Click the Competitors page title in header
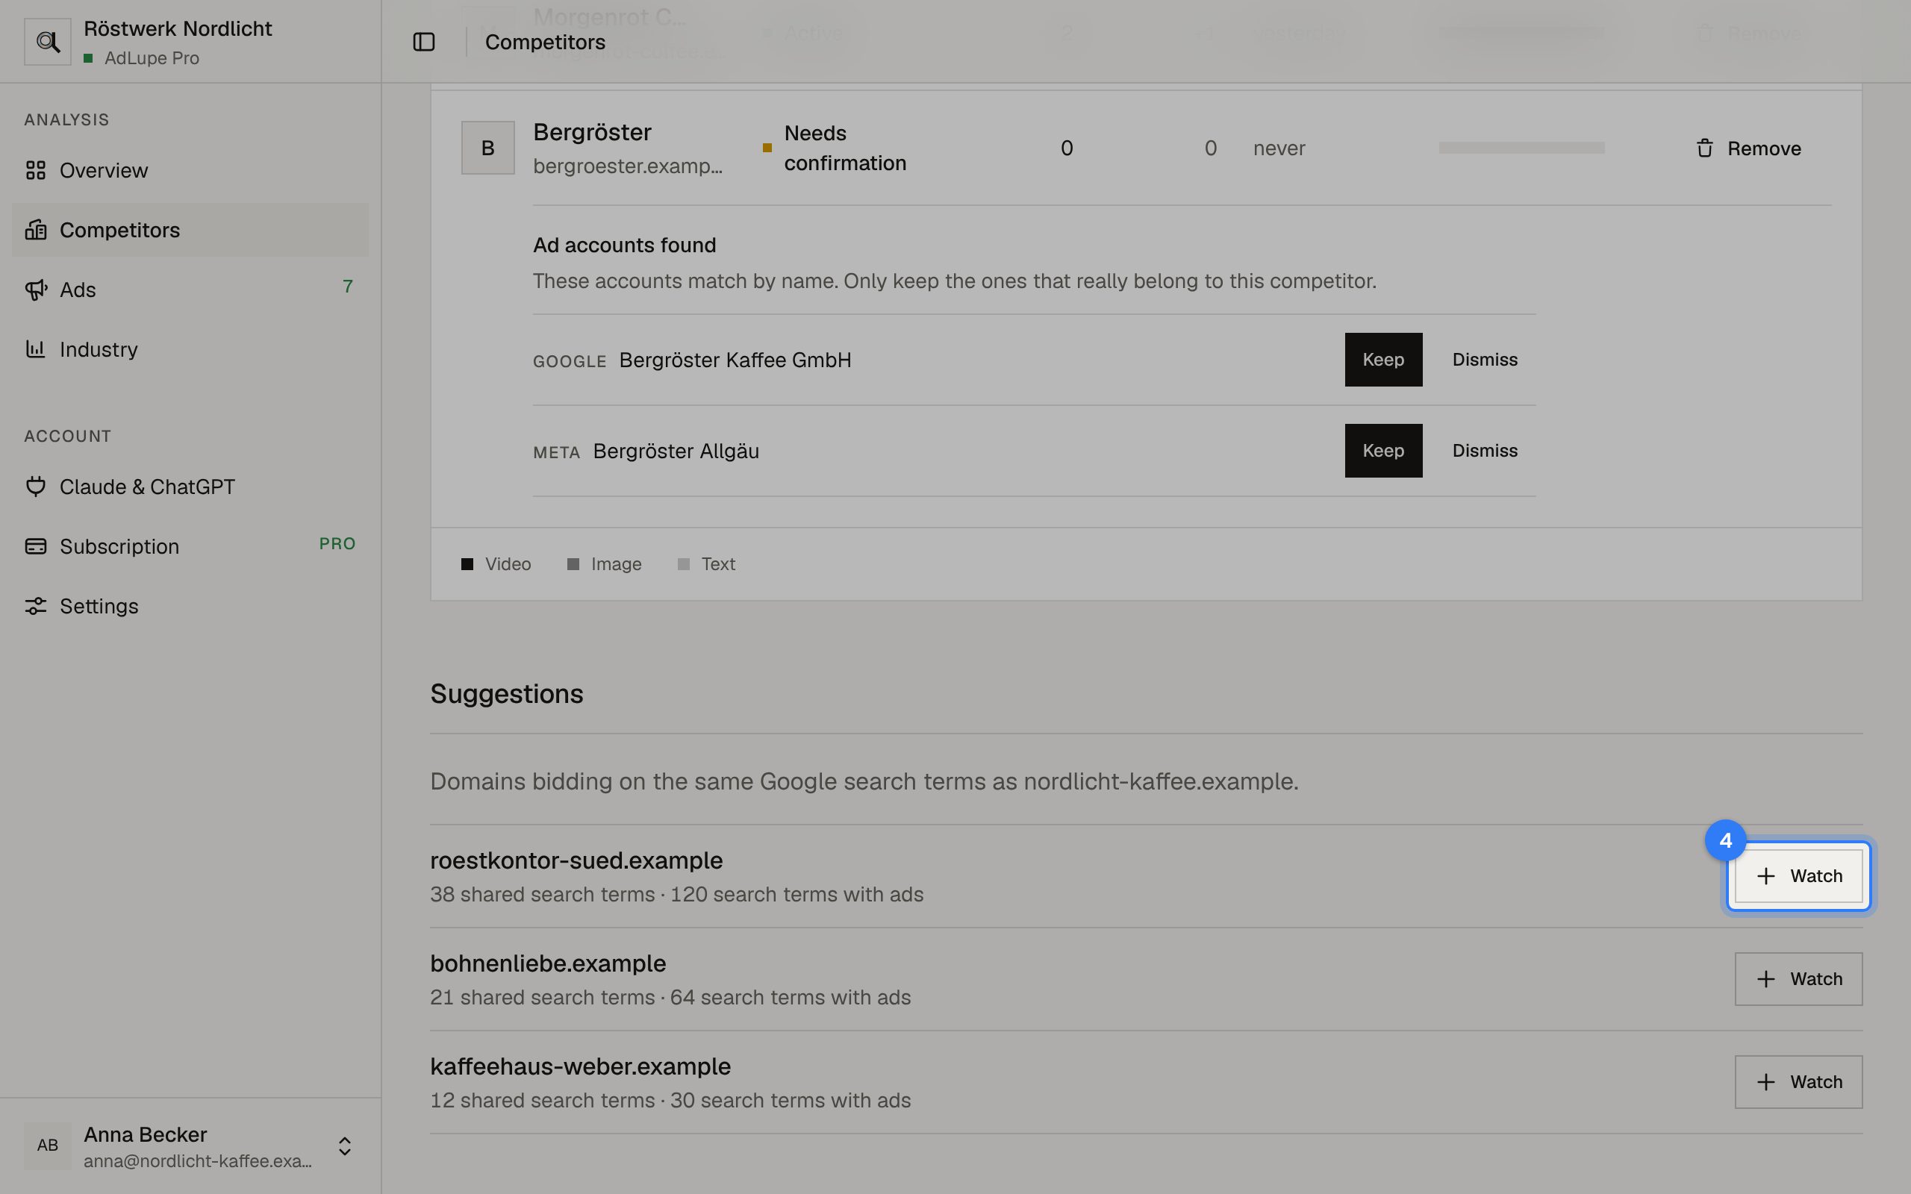 [545, 42]
